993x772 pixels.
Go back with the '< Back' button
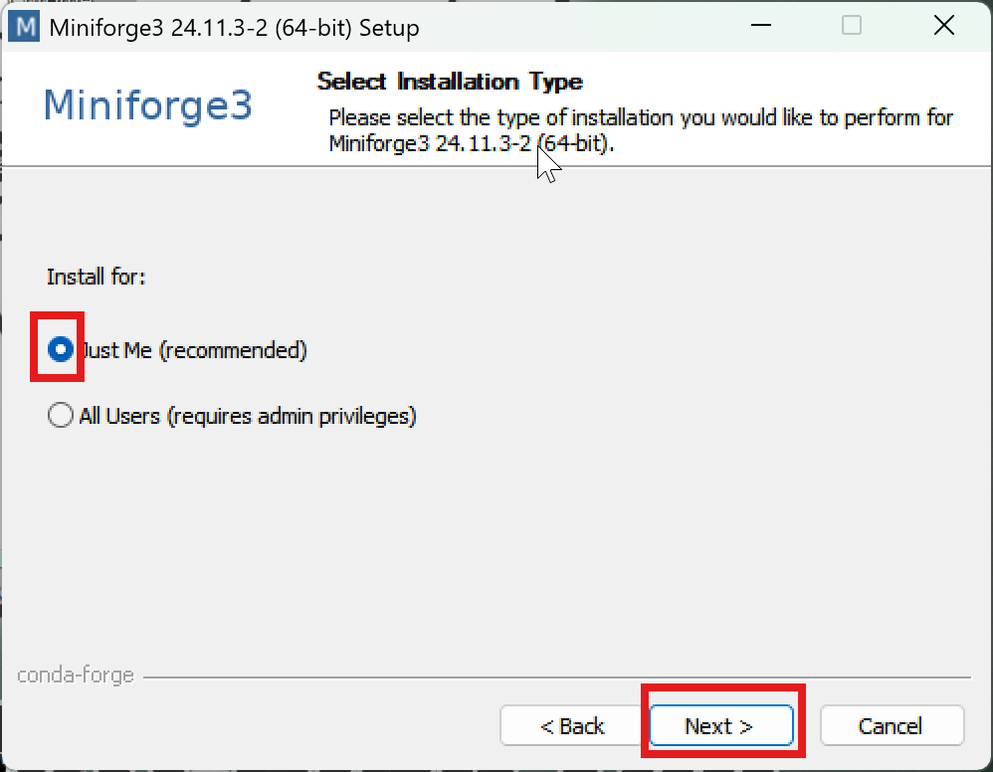point(571,726)
